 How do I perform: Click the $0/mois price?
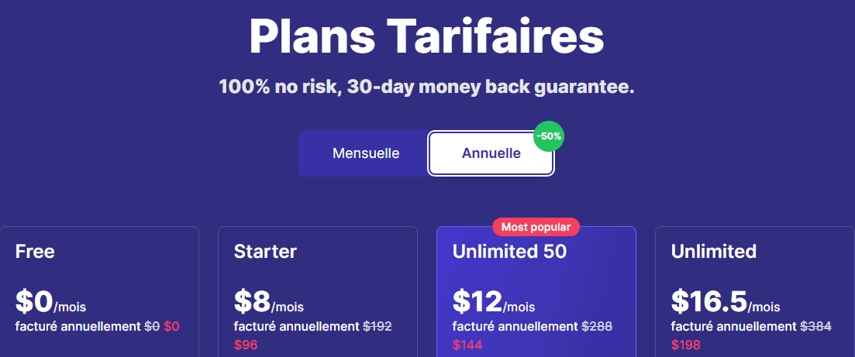(50, 301)
